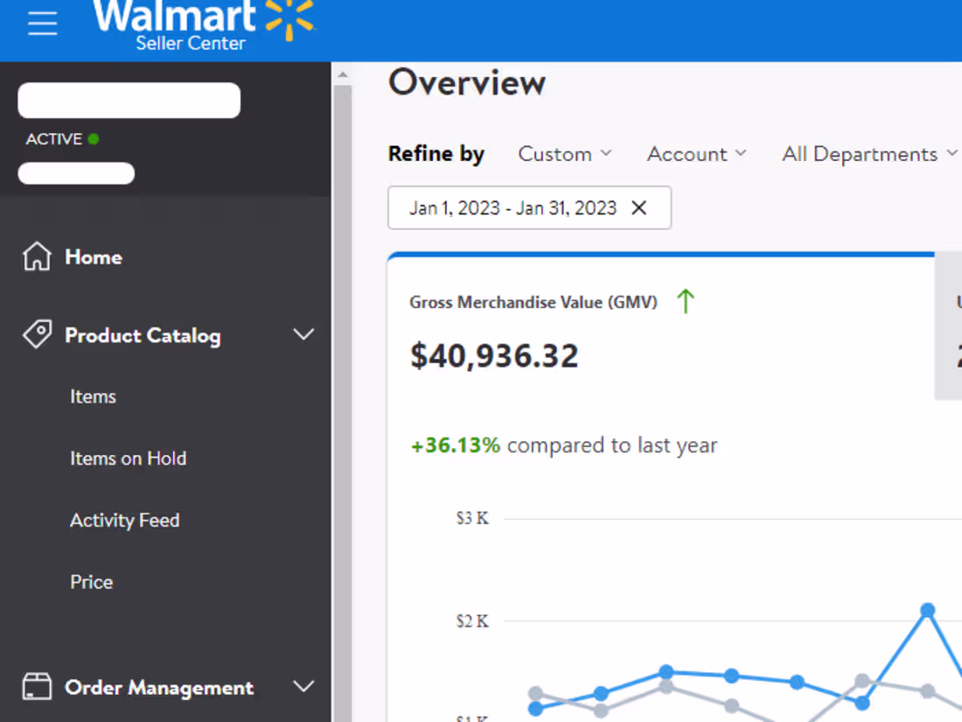Collapse the Product Catalog section
Image resolution: width=962 pixels, height=722 pixels.
(303, 334)
